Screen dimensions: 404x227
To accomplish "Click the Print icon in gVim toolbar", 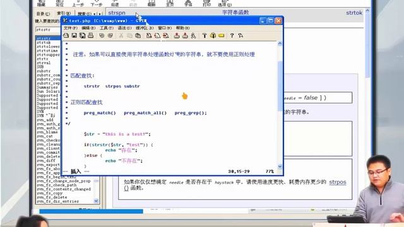I will click(x=91, y=35).
